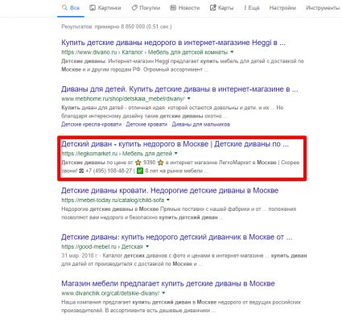Image resolution: width=342 pixels, height=322 pixels.
Task: Click the star icon after 9390
Action: click(x=160, y=163)
